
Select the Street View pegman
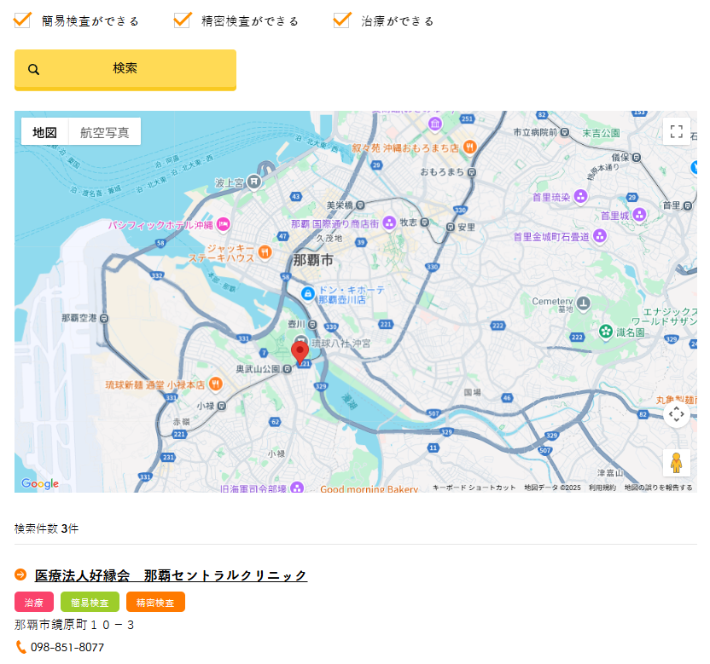click(677, 463)
